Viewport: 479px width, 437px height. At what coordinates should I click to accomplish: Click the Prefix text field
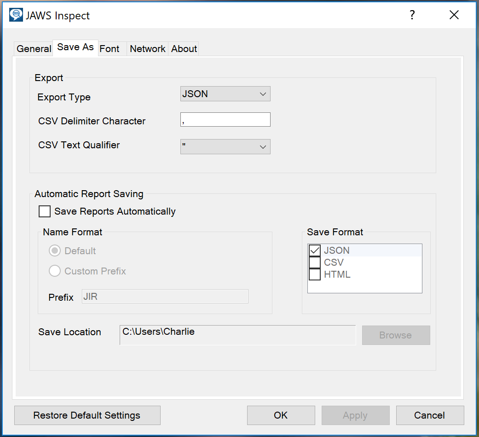[x=165, y=297]
